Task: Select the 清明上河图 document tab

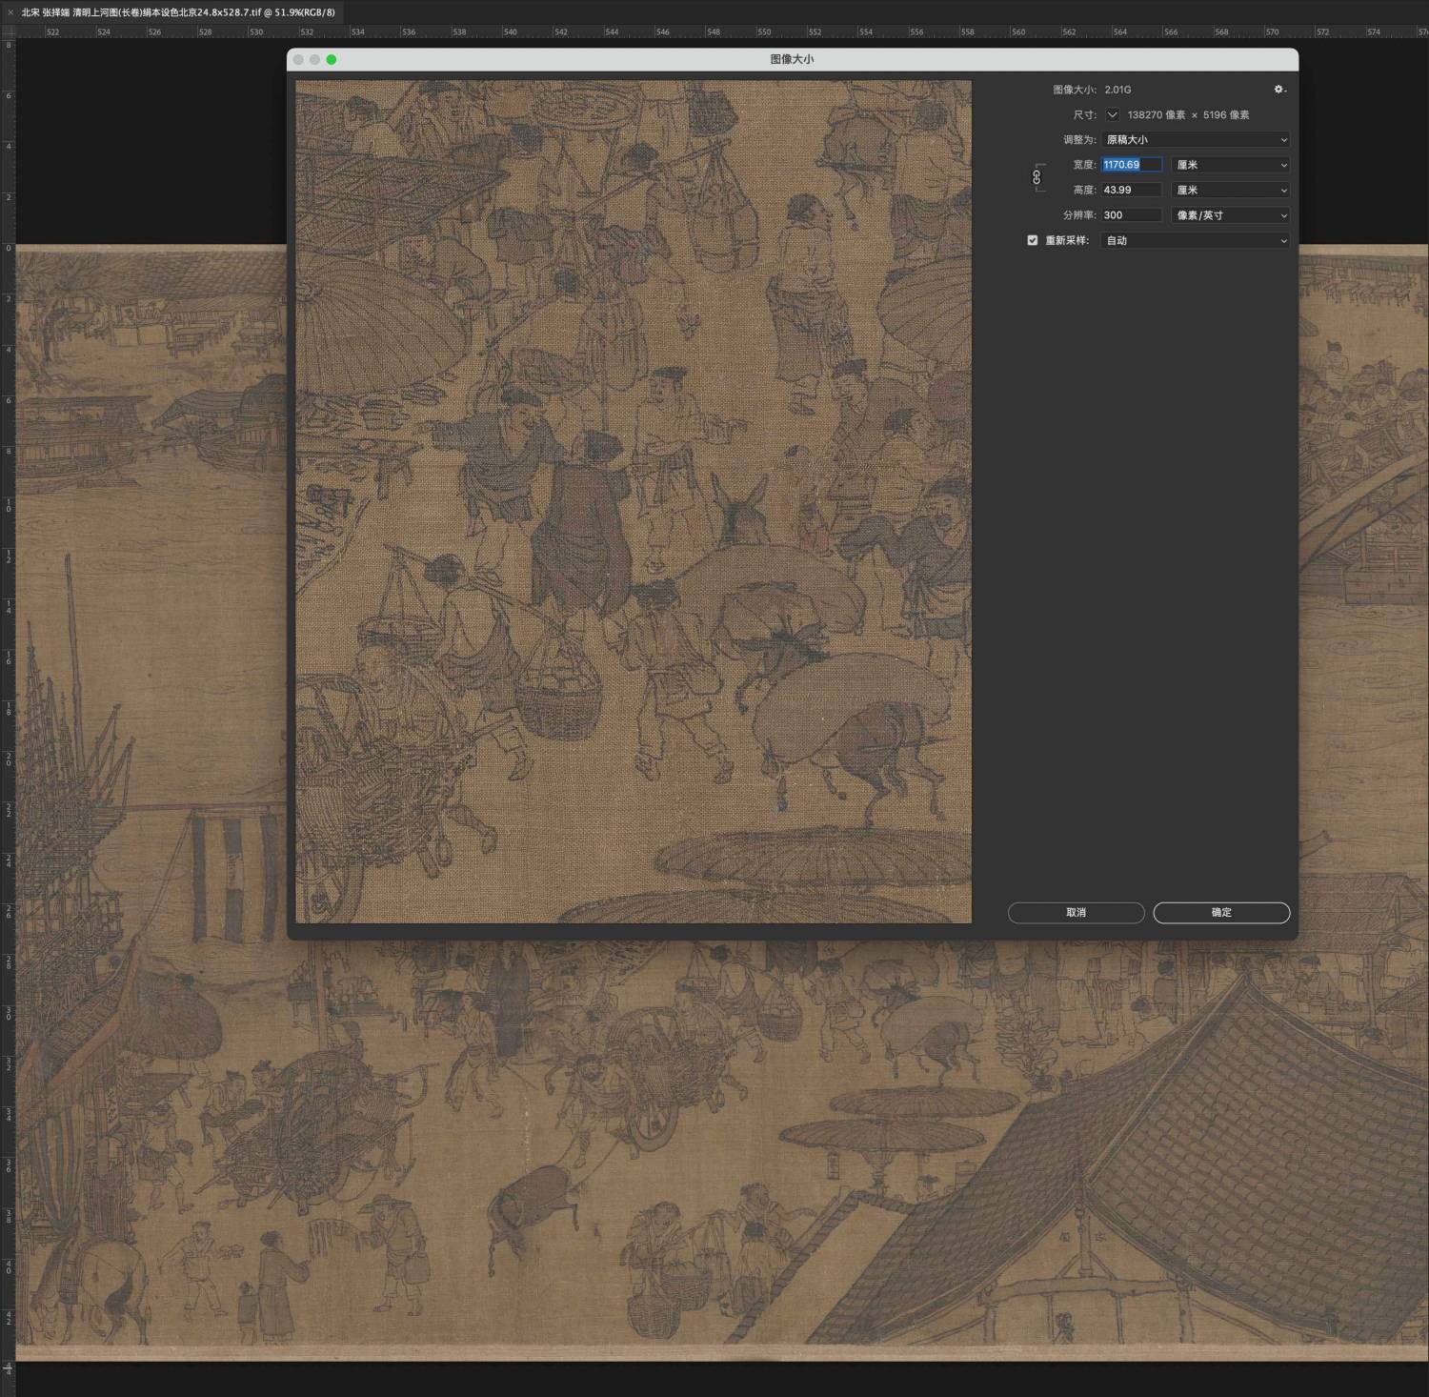Action: 178,12
